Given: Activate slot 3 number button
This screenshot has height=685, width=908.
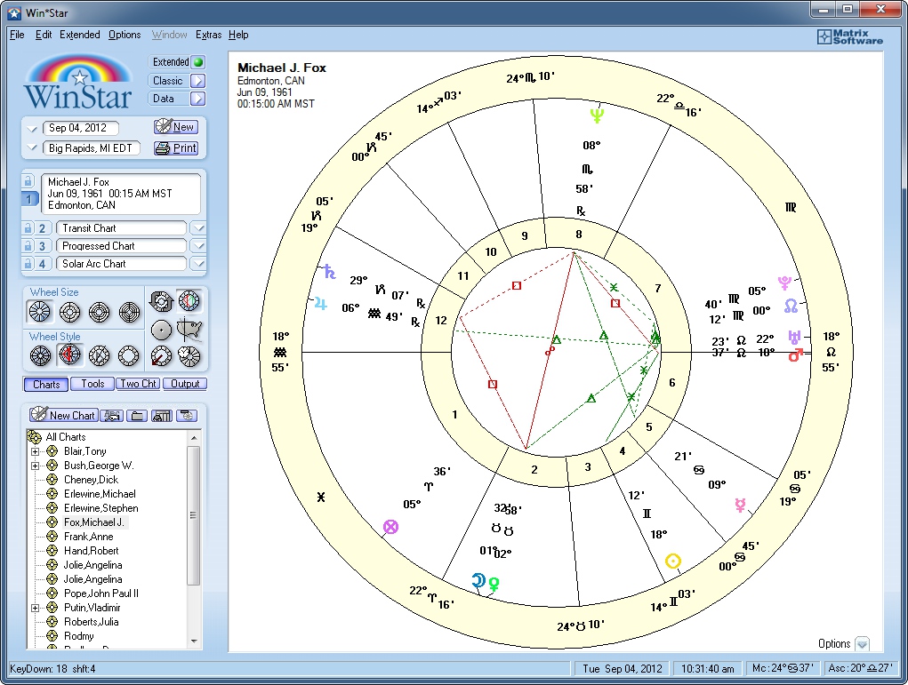Looking at the screenshot, I should [43, 246].
